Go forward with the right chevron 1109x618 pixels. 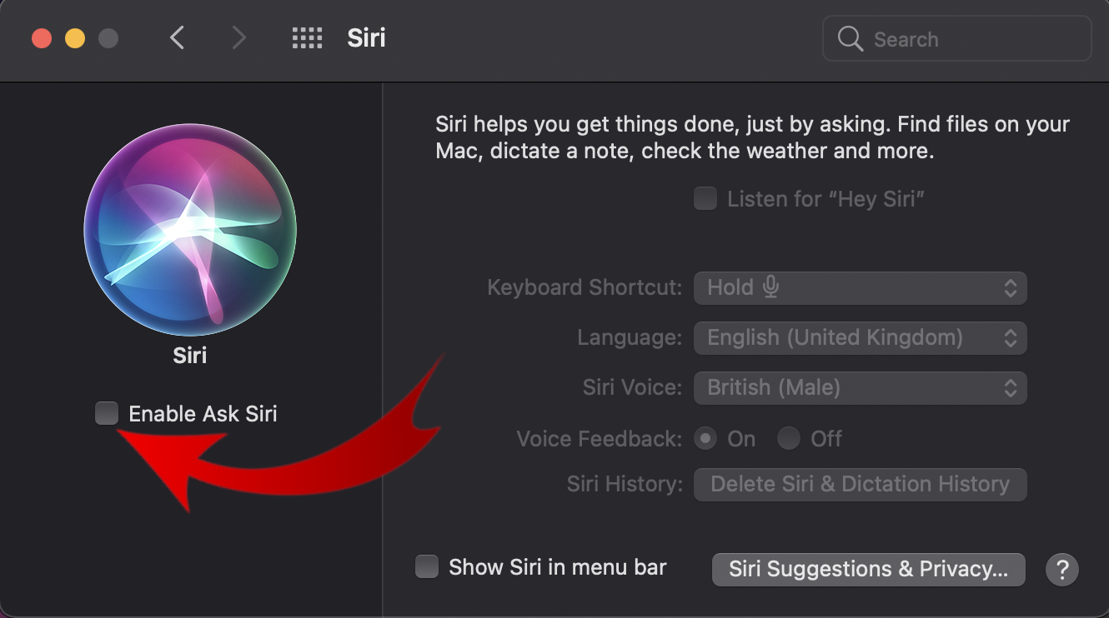point(239,38)
